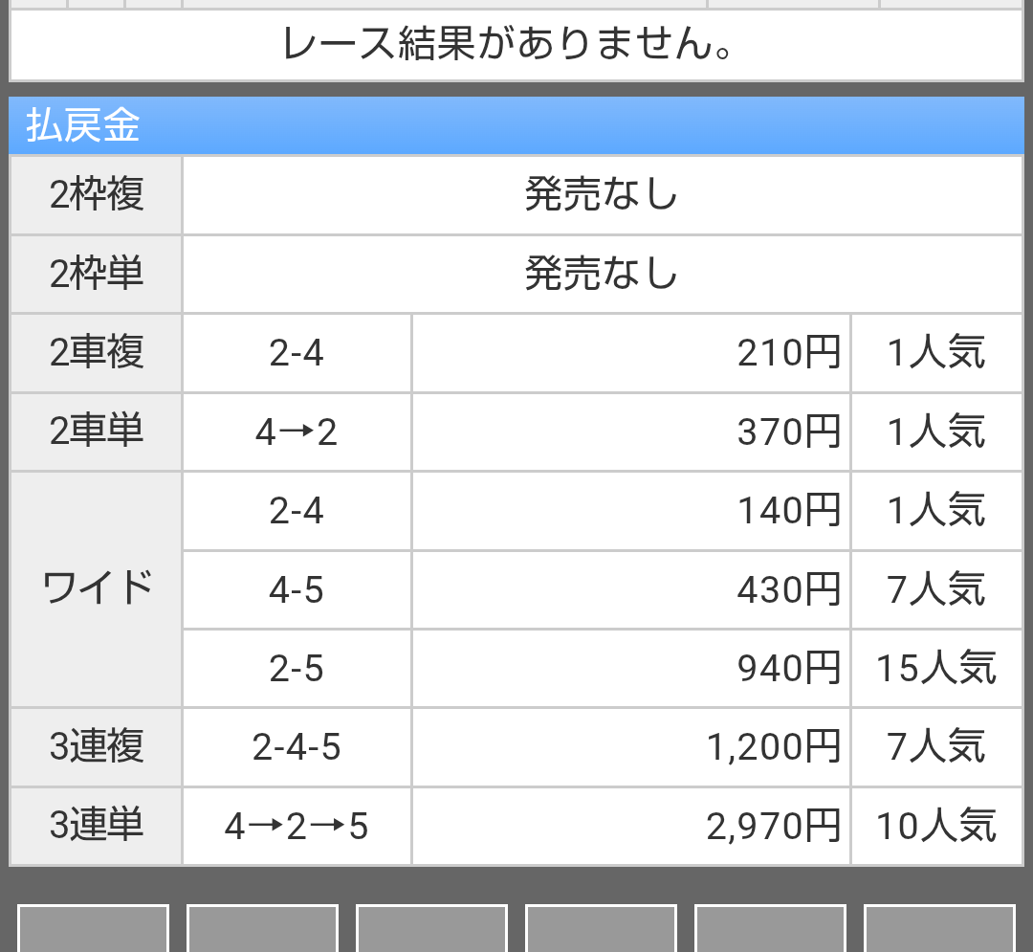This screenshot has width=1033, height=952.
Task: Click the 2車単 row label
Action: 97,432
